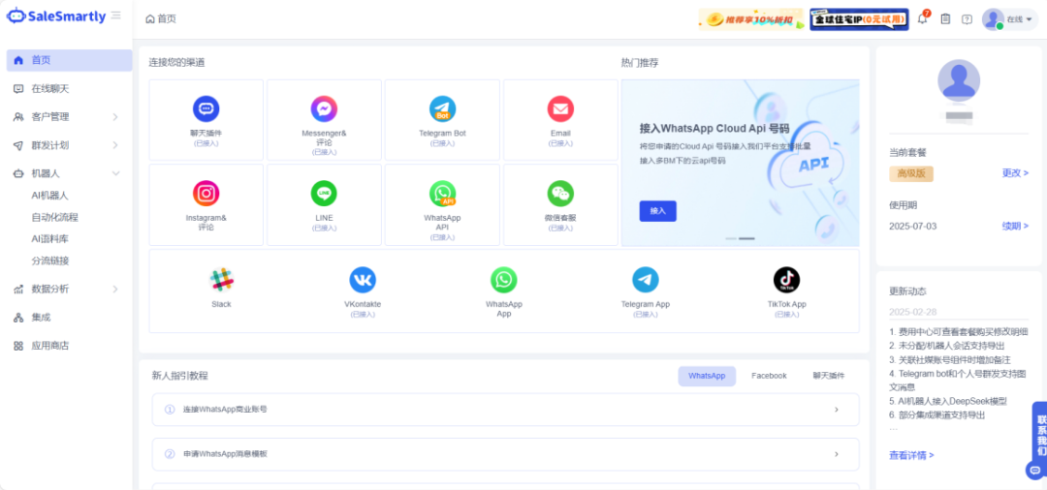Switch to the WhatsApp tutorial tab

click(707, 376)
